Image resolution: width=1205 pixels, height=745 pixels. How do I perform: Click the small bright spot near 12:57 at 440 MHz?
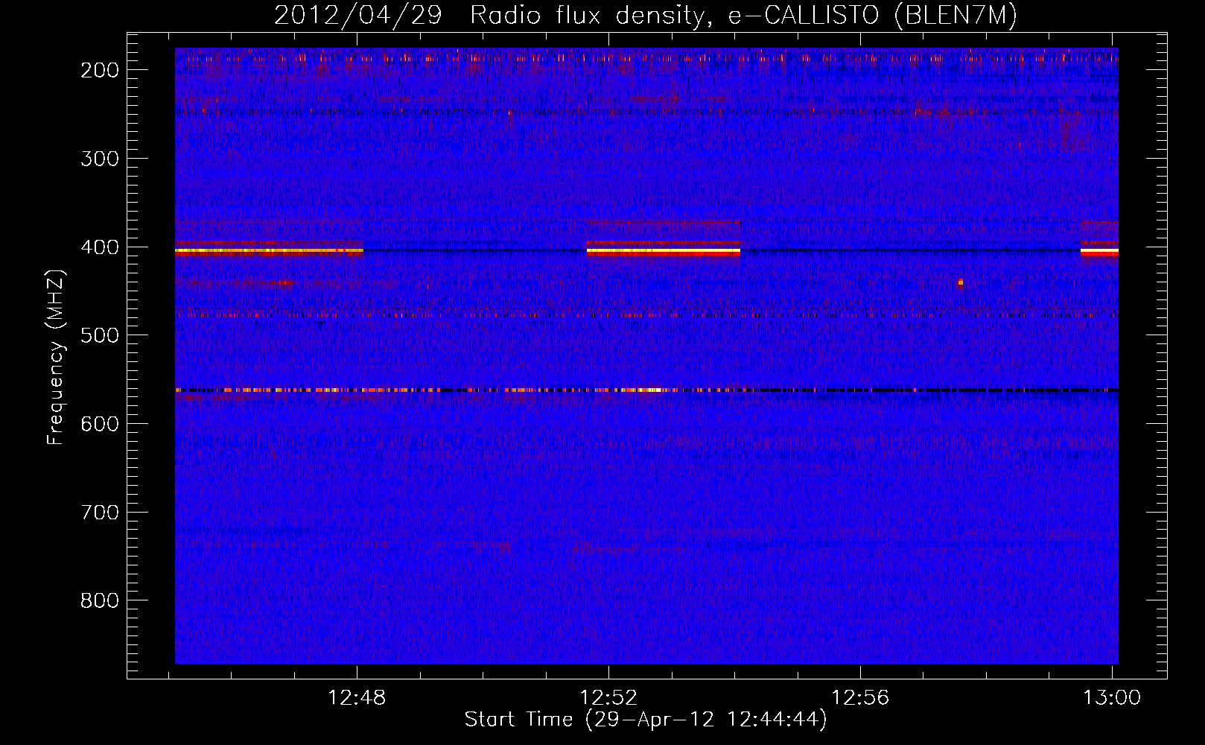pos(961,282)
